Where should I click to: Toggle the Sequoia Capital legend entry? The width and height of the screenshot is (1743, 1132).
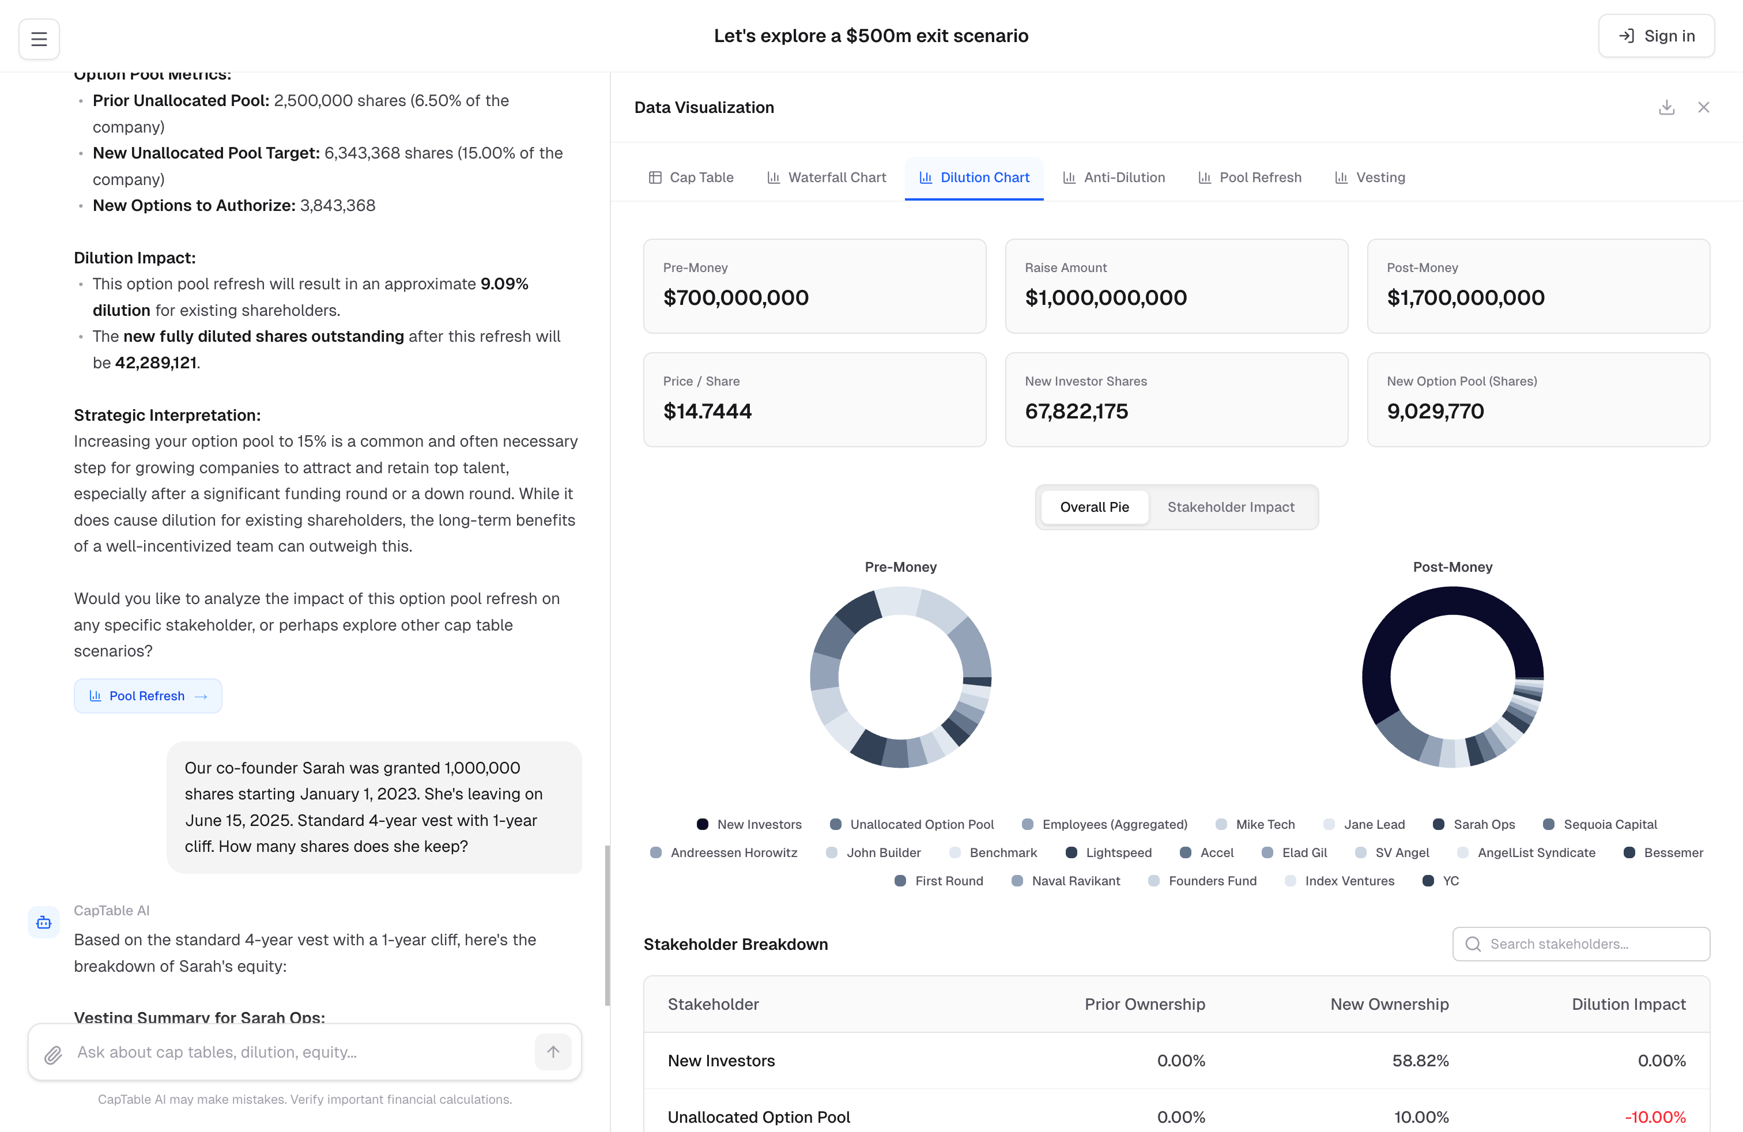tap(1600, 824)
